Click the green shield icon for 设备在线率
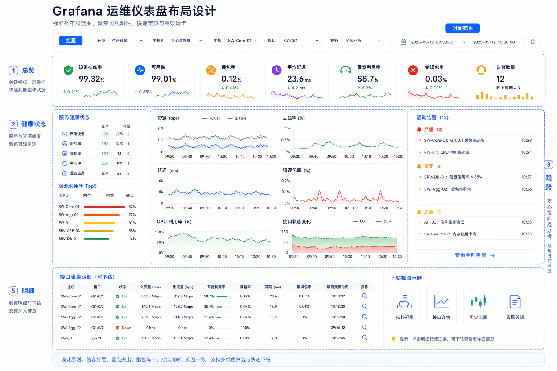557x371 pixels. (68, 70)
